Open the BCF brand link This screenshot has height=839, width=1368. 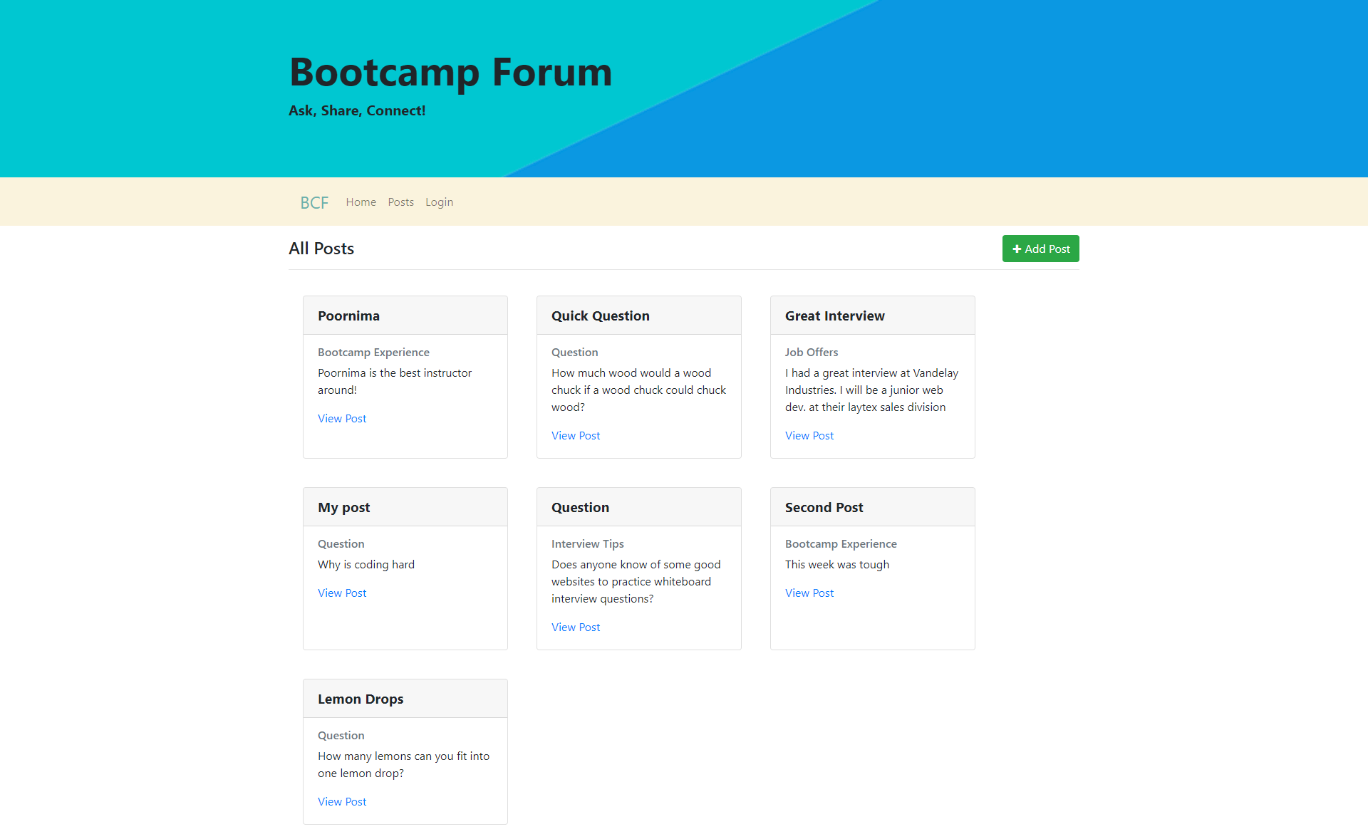click(314, 202)
